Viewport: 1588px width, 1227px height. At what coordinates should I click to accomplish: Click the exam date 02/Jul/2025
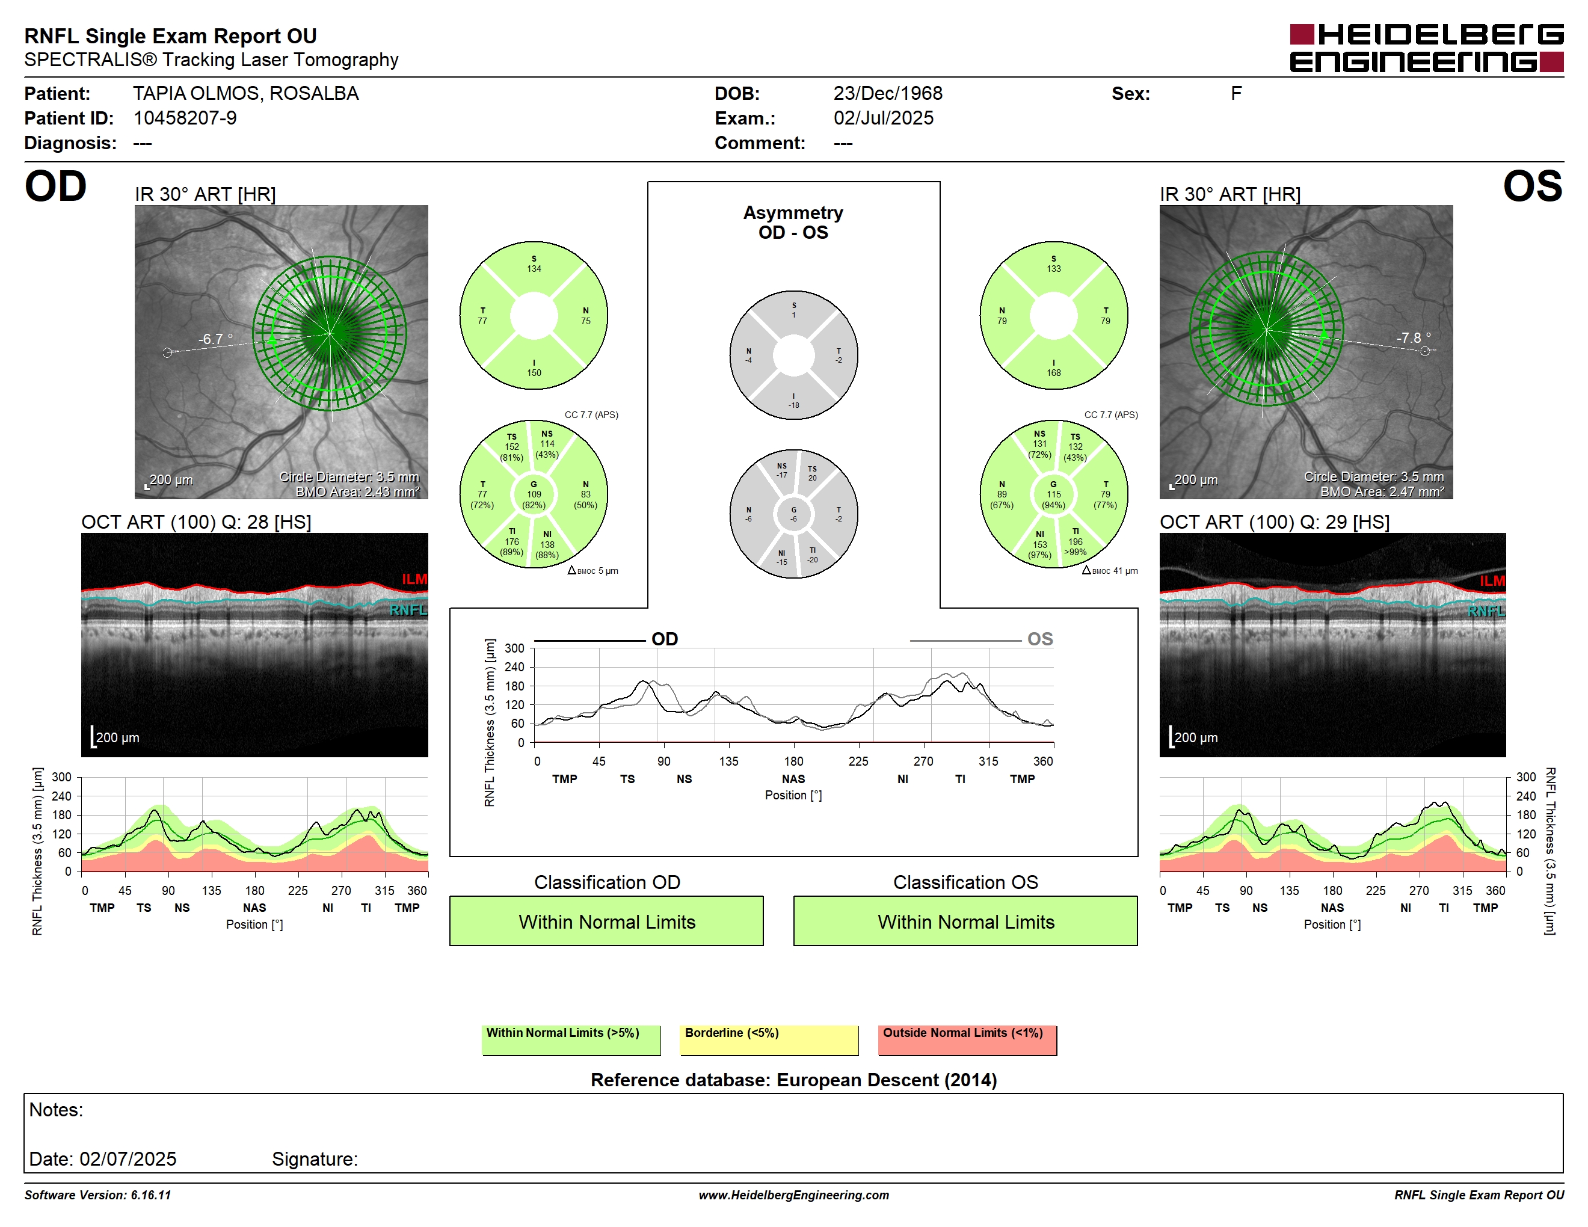coord(884,118)
